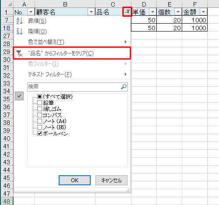The image size is (219, 205).
Task: Select column header E
Action: pos(170,4)
